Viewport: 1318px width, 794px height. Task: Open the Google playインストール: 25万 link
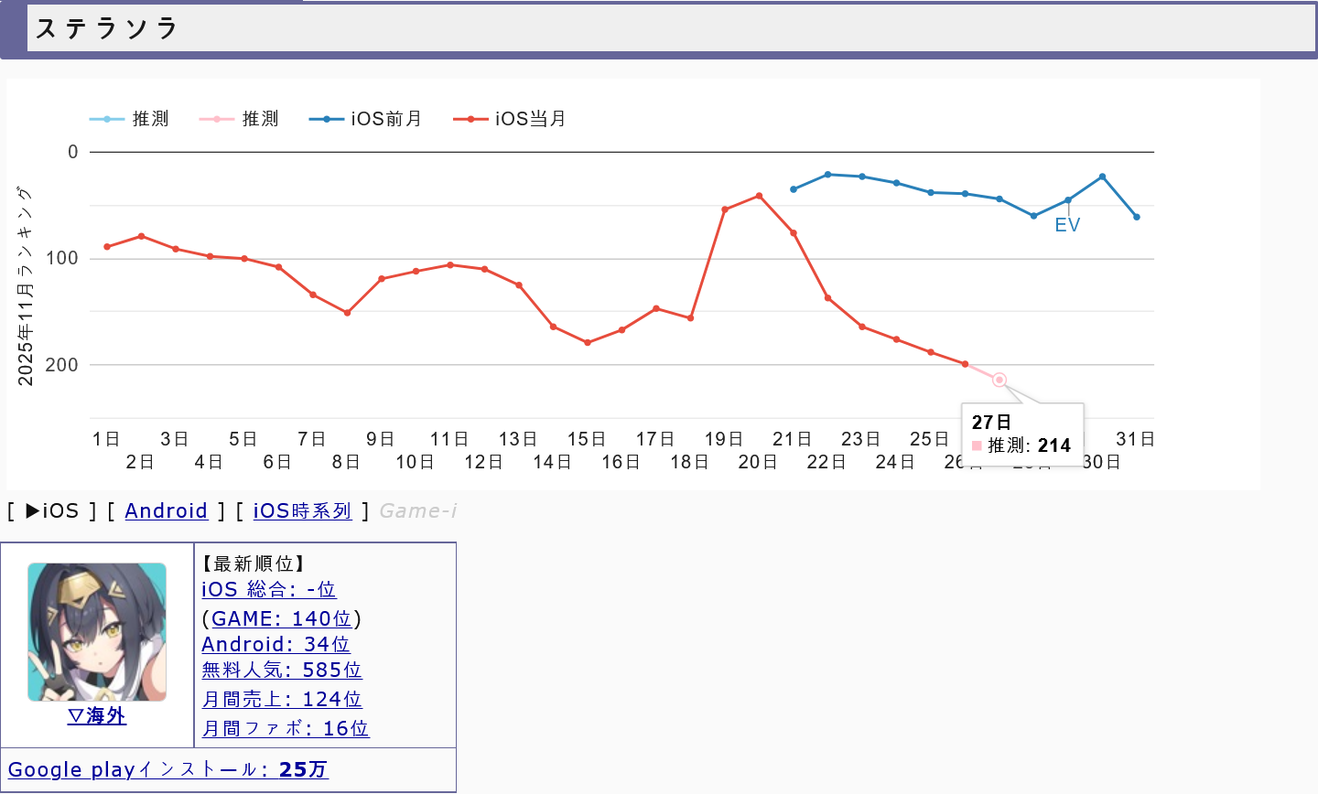(168, 769)
